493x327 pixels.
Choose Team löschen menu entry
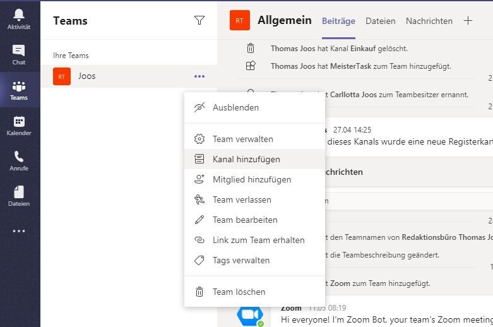tap(254, 292)
